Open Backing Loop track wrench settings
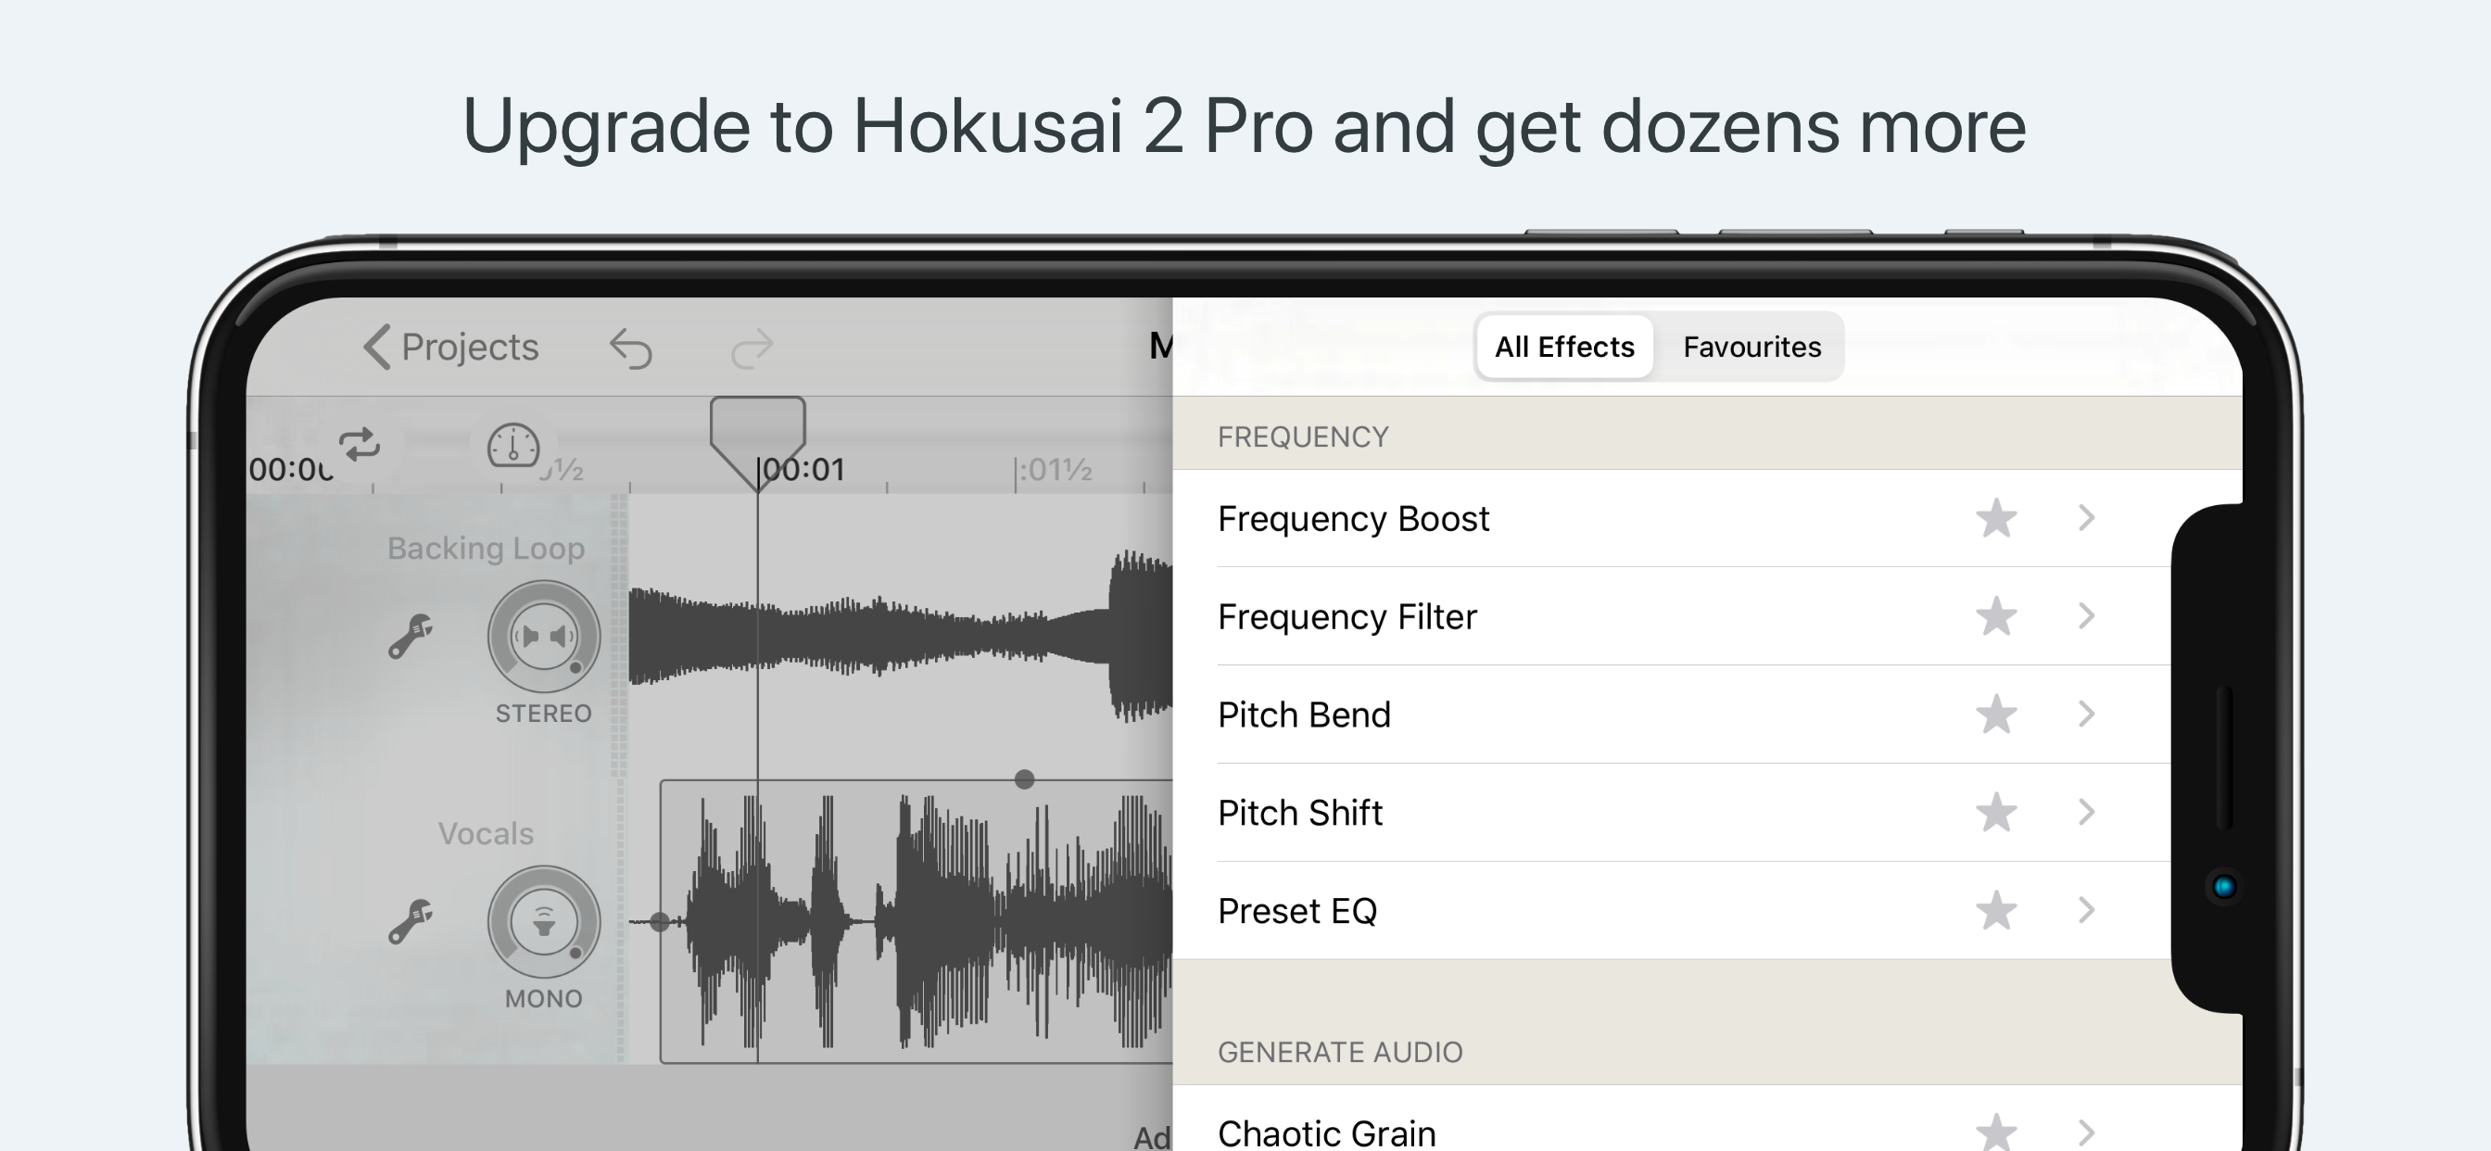 (x=411, y=636)
